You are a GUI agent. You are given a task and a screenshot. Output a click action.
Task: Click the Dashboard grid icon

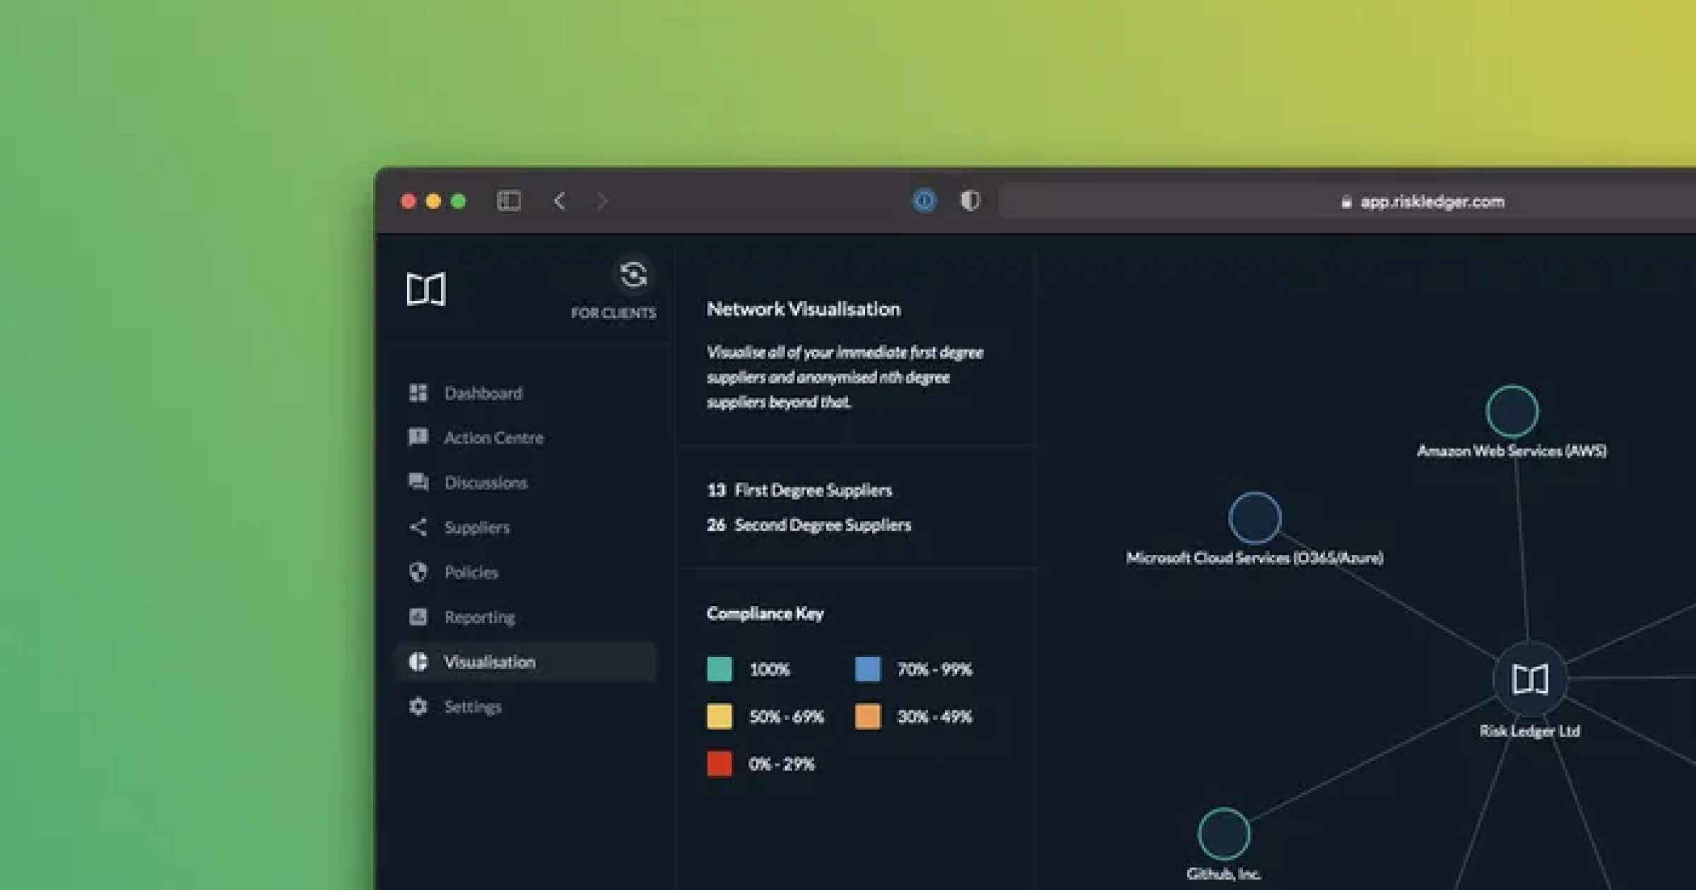[418, 393]
